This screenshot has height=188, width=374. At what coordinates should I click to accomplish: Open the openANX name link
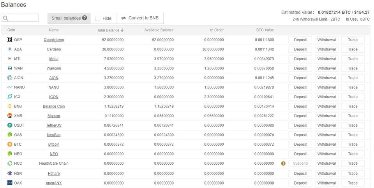coord(54,183)
